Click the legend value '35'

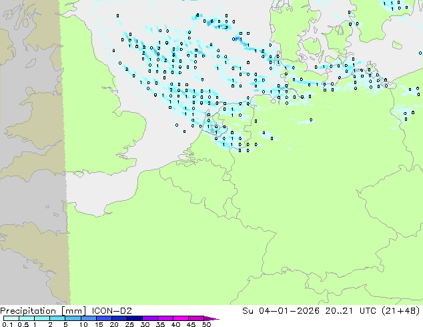(x=160, y=324)
